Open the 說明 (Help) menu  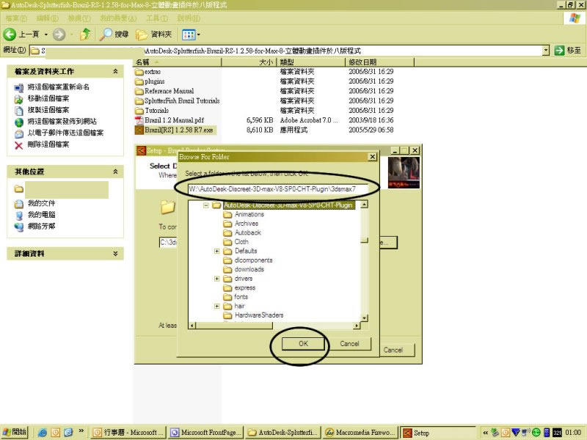click(x=189, y=18)
